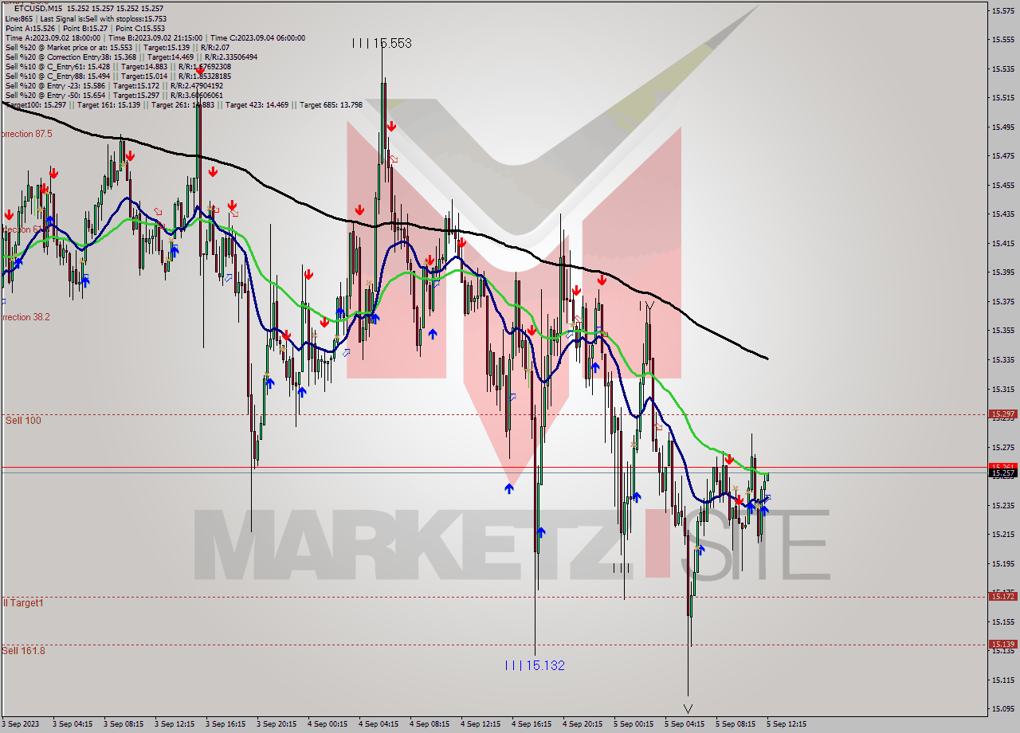Click the blue '| | | 15.132' low label
1020x733 pixels.
point(535,665)
